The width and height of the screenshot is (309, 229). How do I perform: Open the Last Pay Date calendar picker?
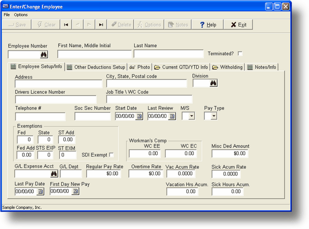(x=40, y=191)
